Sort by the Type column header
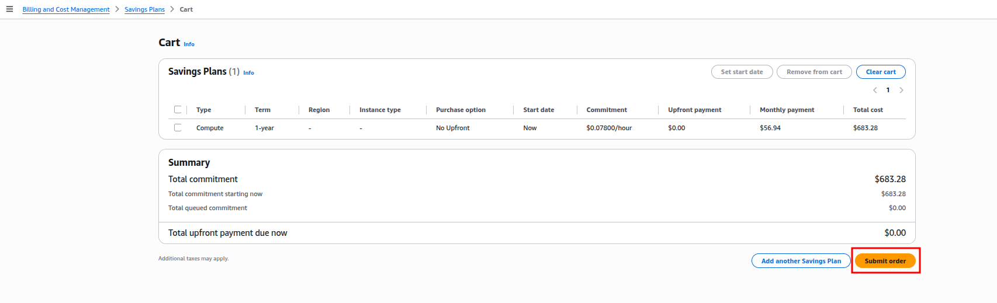Viewport: 997px width, 303px height. (204, 110)
